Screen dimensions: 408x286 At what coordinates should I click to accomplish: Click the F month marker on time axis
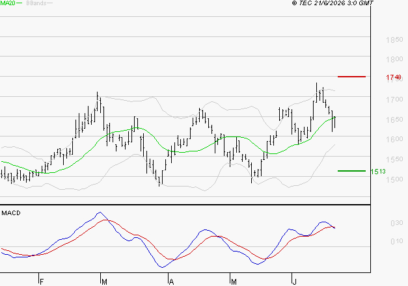(42, 282)
